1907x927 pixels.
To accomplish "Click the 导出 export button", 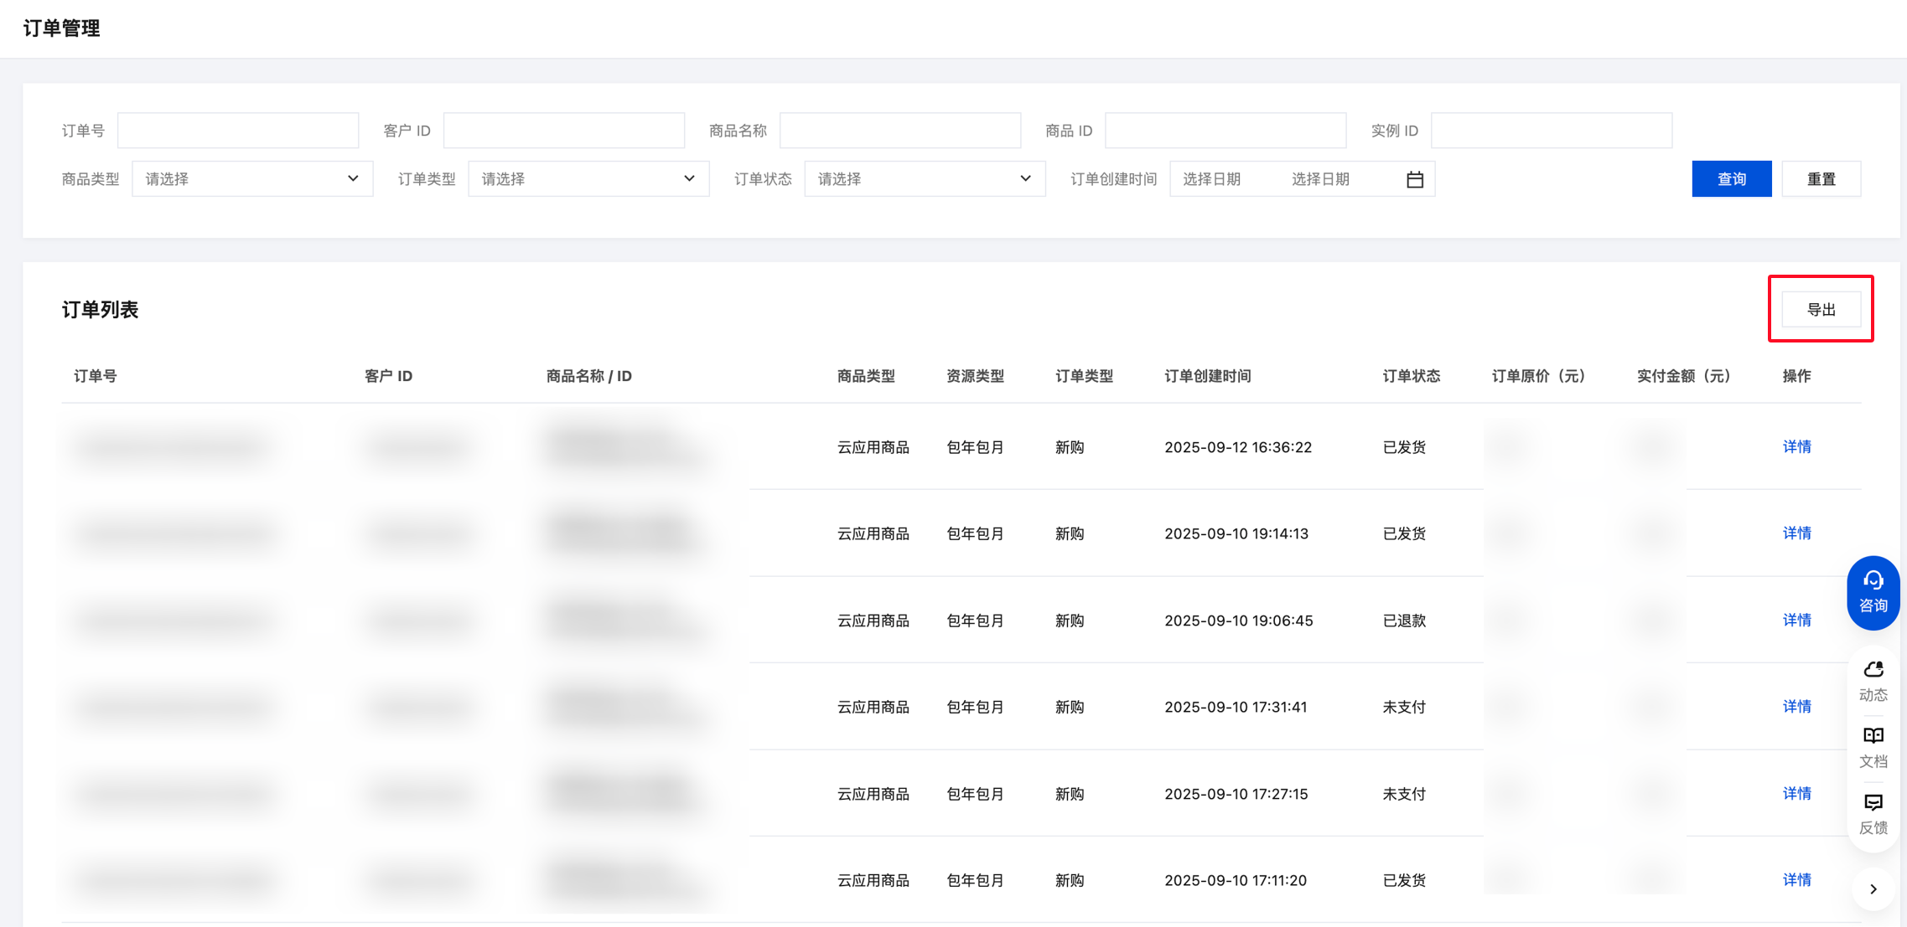I will 1821,310.
